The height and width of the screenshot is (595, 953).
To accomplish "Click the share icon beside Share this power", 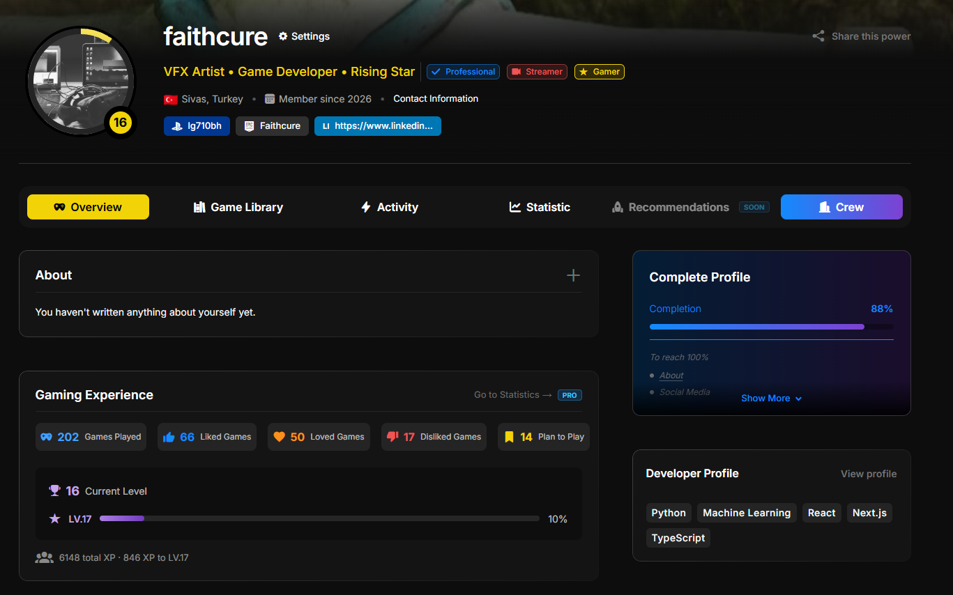I will click(x=818, y=36).
